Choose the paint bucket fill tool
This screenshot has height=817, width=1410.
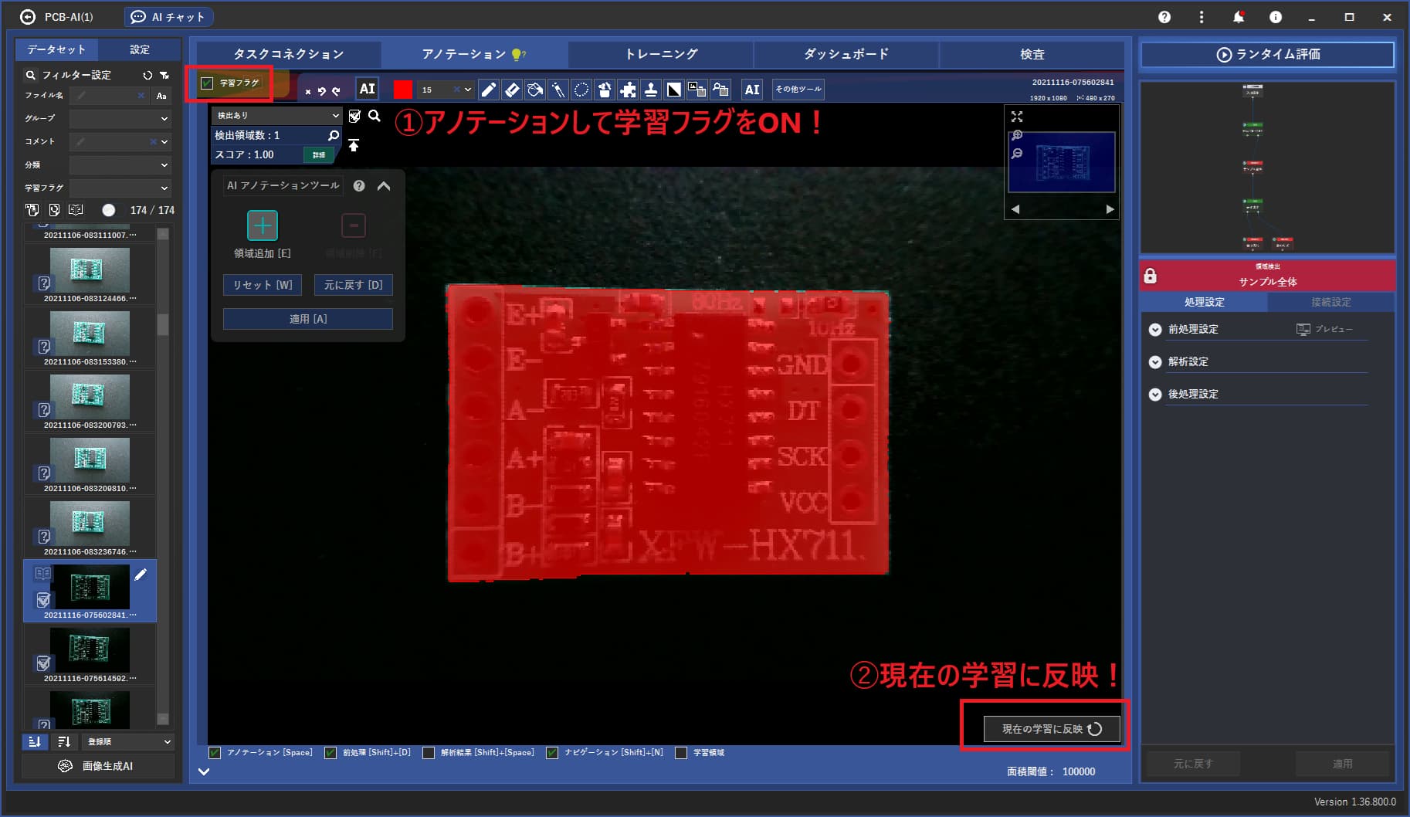click(535, 90)
